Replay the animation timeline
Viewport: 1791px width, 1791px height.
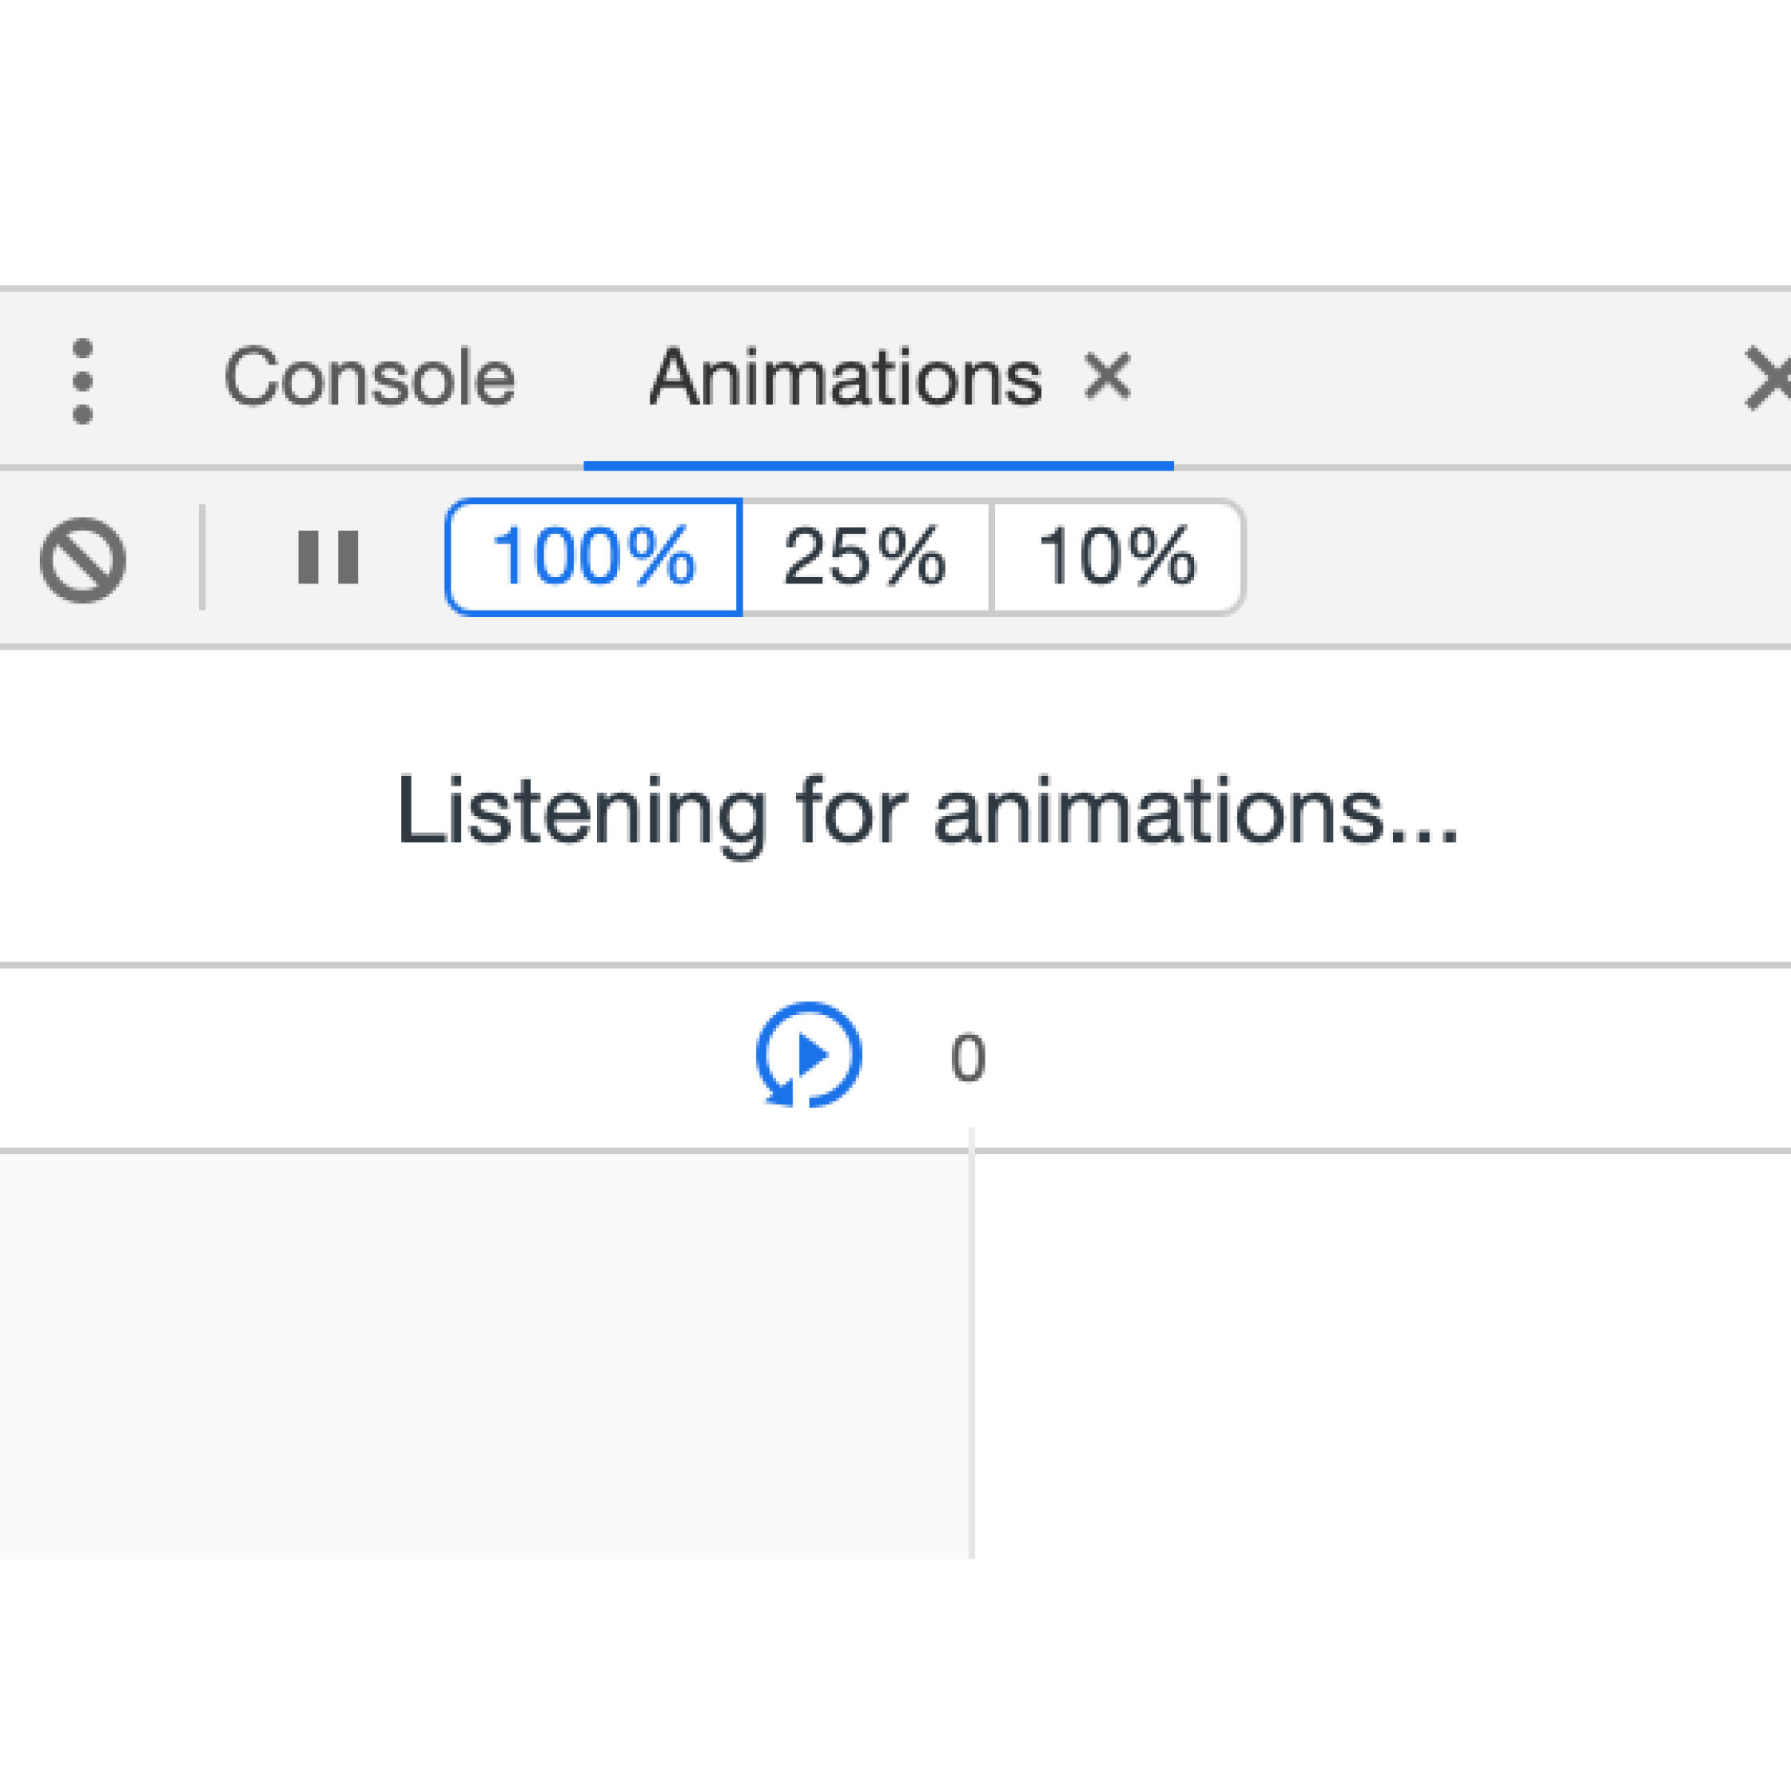tap(810, 1055)
